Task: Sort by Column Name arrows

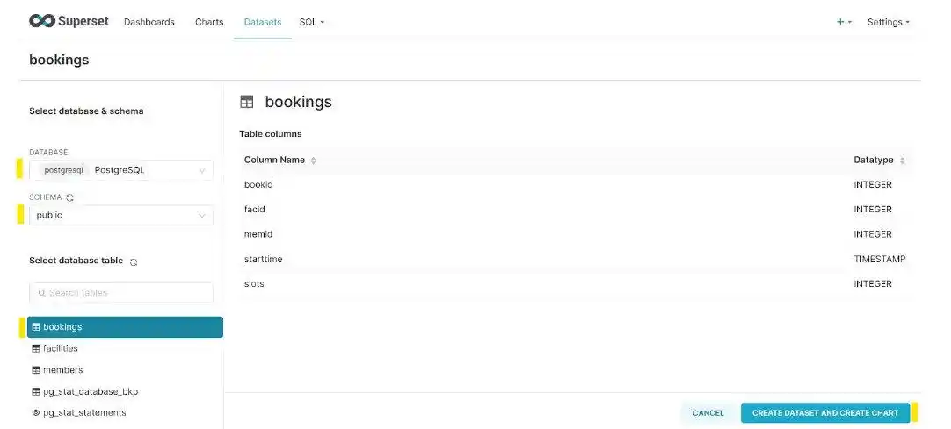Action: point(314,161)
